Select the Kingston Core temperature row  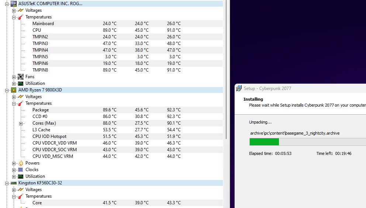coord(127,203)
